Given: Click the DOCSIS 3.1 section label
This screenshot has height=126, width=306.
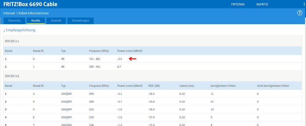Looking at the screenshot, I should 12,41.
